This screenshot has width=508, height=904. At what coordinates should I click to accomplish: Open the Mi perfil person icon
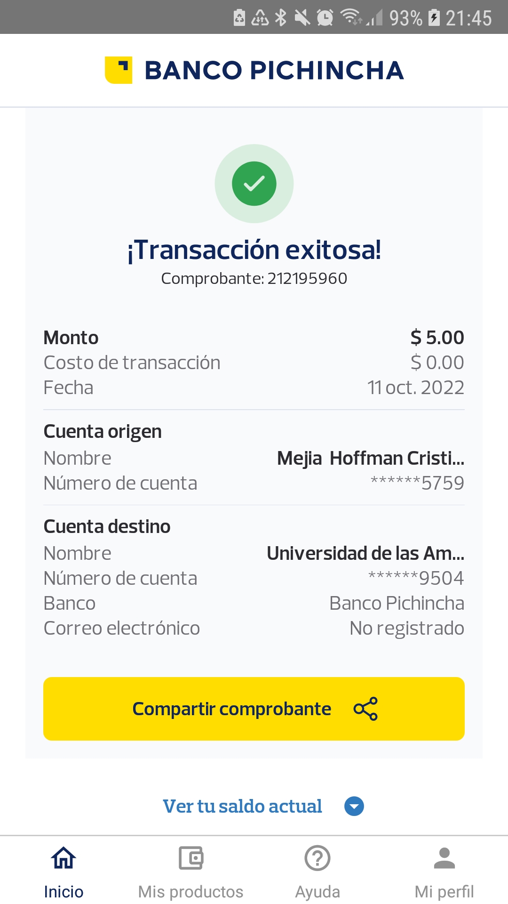pos(444,858)
